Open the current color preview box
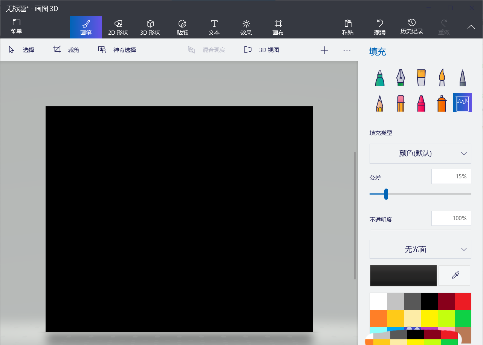Image resolution: width=483 pixels, height=345 pixels. (404, 276)
